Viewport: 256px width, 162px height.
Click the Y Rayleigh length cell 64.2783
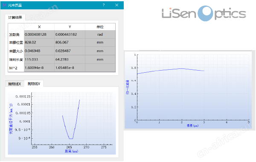point(70,60)
